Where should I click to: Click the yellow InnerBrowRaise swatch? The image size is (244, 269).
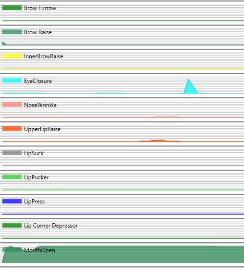12,56
